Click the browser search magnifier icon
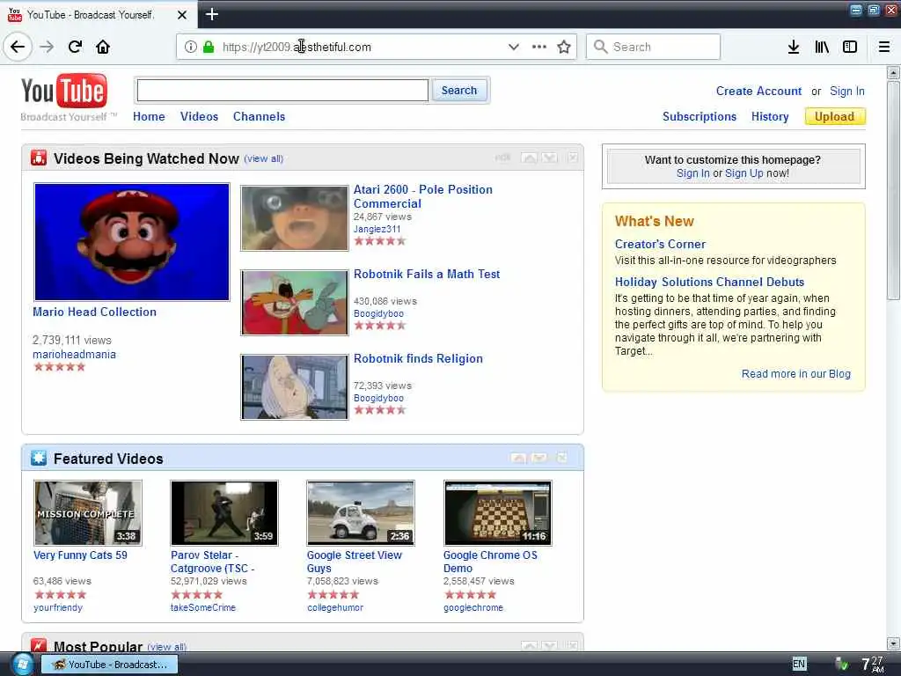The image size is (901, 676). 600,47
